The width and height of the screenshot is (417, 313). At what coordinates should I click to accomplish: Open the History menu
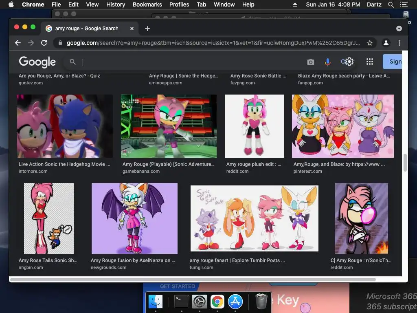(116, 4)
